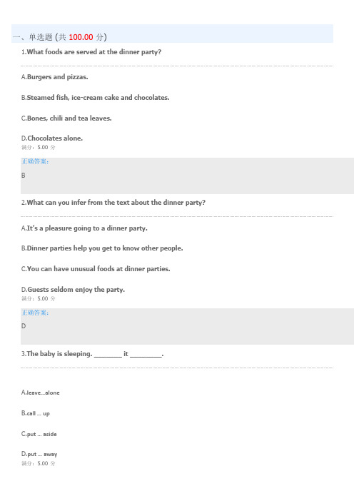Image resolution: width=354 pixels, height=501 pixels.
Task: Click the answer B box under question 1
Action: (x=187, y=176)
